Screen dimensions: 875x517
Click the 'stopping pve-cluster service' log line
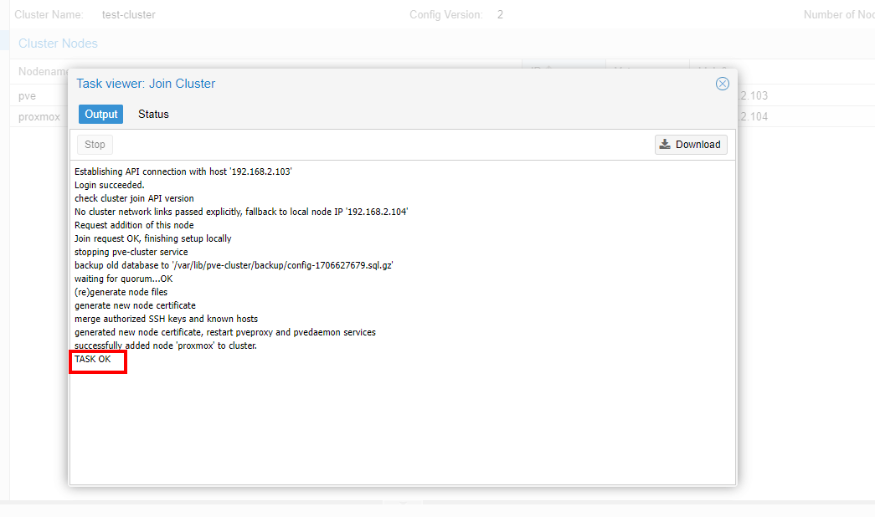pos(131,252)
